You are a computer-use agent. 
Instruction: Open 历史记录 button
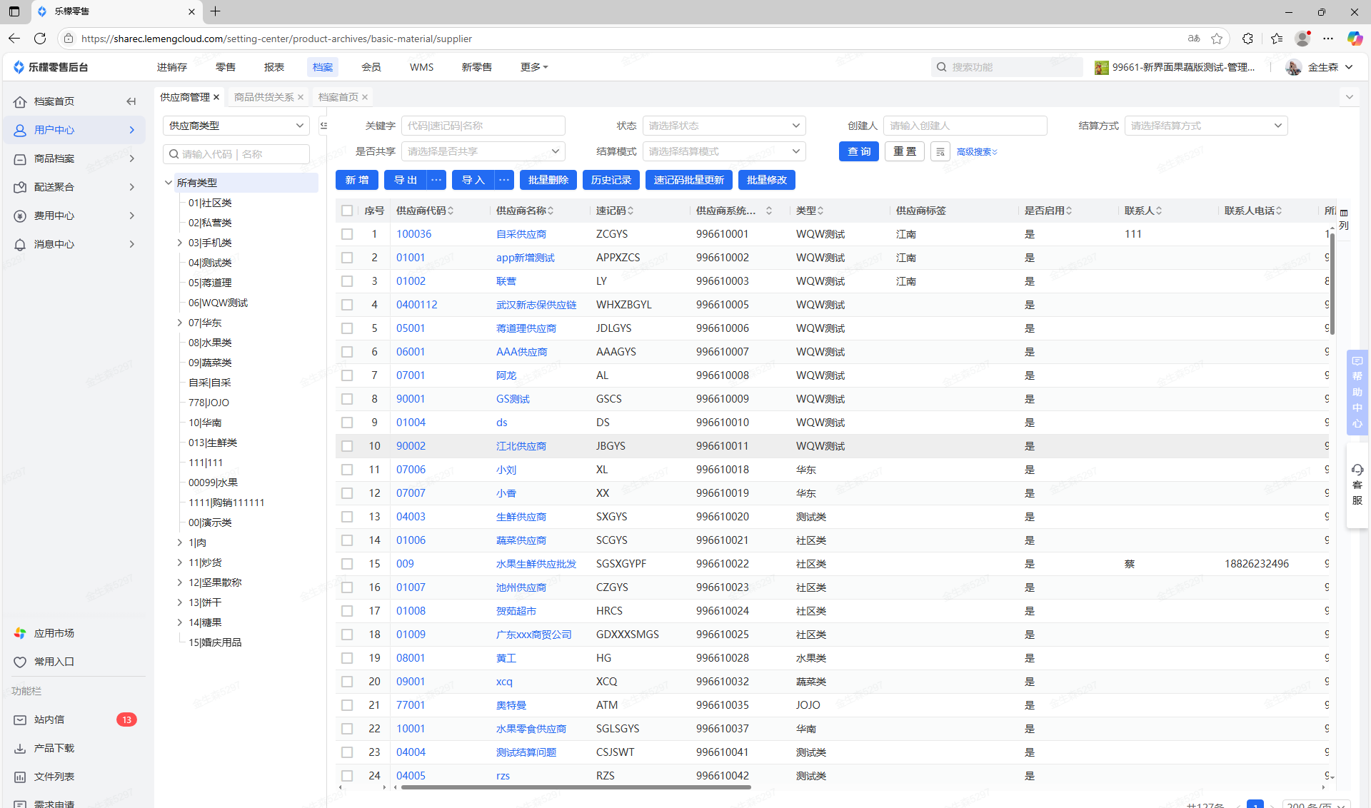611,180
